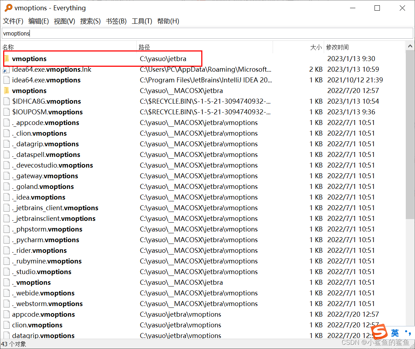Open the 文件(F) menu
Screen dimensions: 415x349
(13, 21)
